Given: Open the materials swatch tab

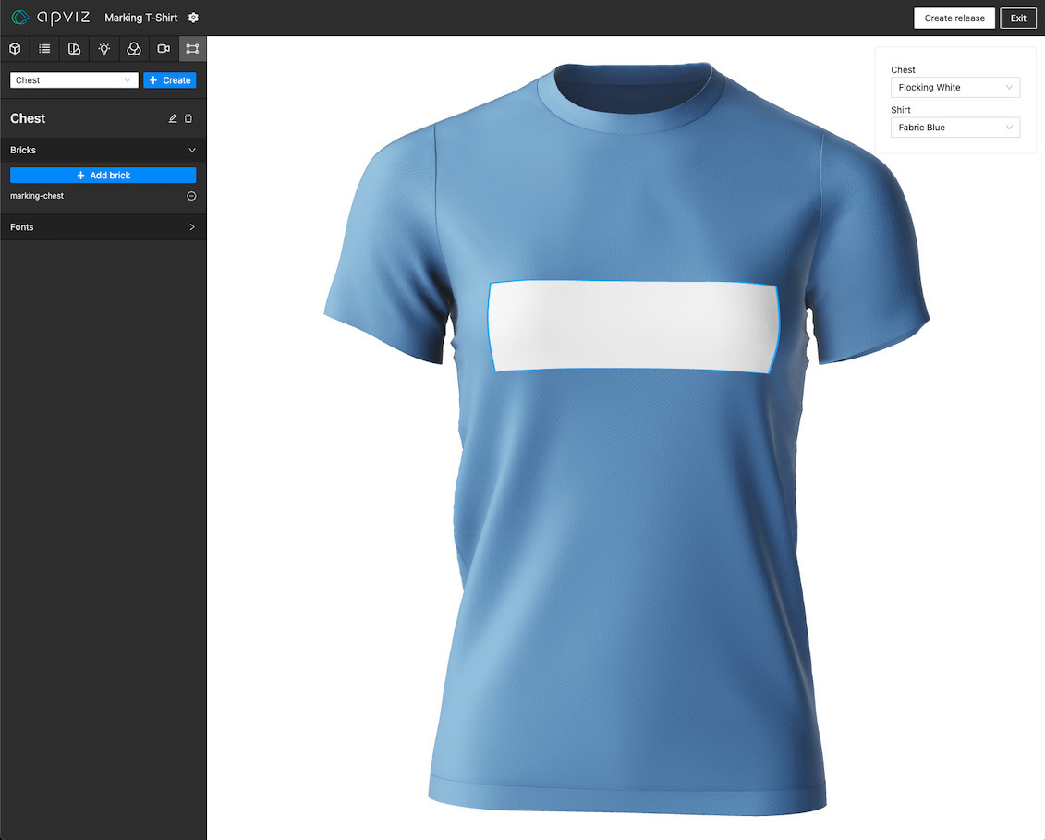Looking at the screenshot, I should point(74,49).
